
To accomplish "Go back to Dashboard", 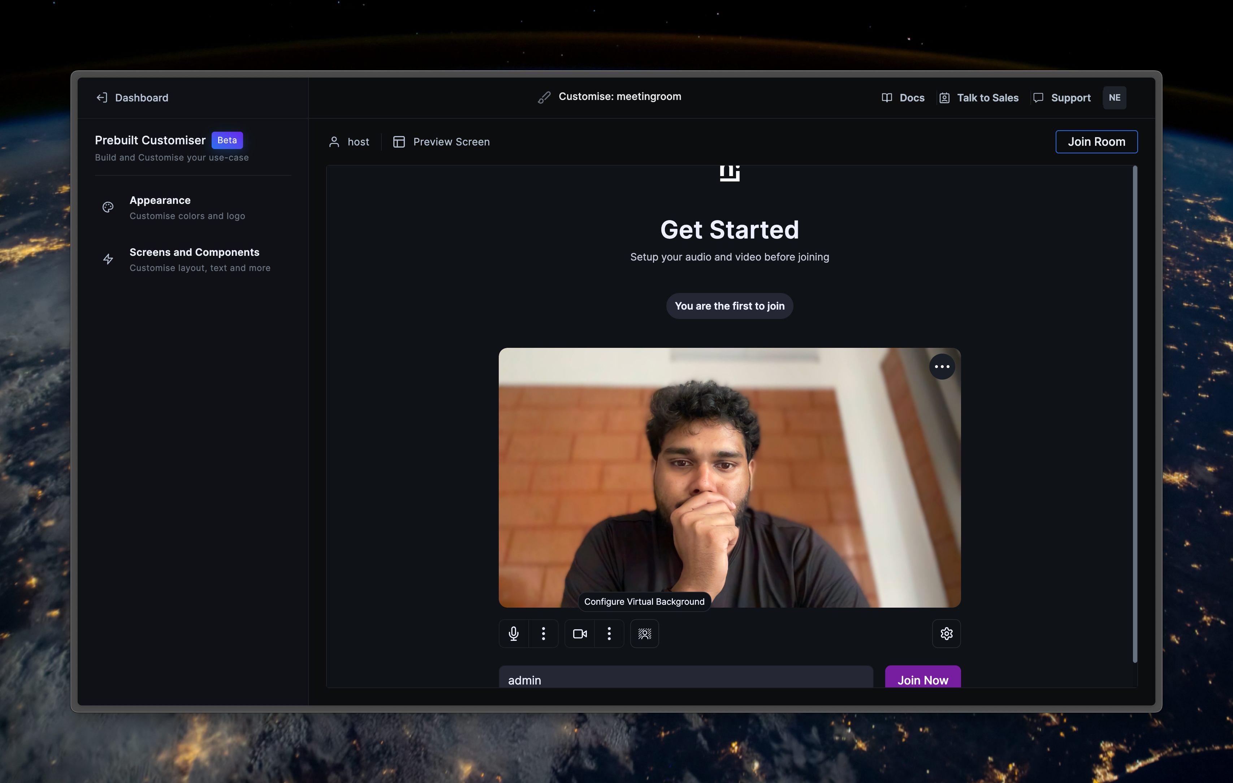I will pyautogui.click(x=132, y=98).
